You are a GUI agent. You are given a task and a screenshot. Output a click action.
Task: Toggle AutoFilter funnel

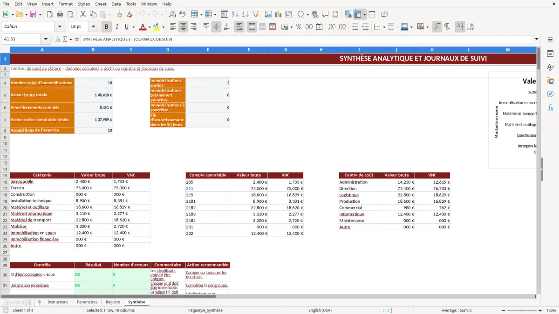[x=255, y=14]
